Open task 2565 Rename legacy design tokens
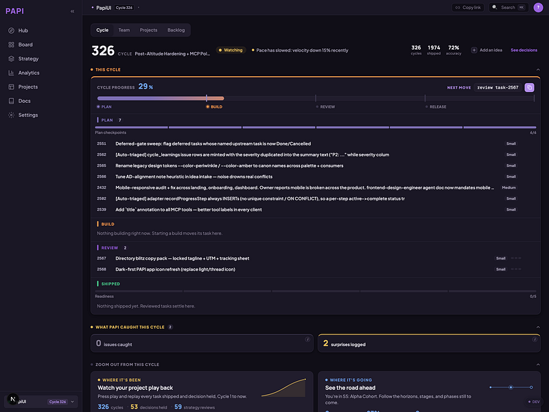Image resolution: width=549 pixels, height=412 pixels. 316,165
